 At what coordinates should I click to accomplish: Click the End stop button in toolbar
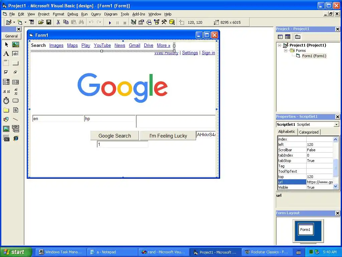pyautogui.click(x=125, y=22)
